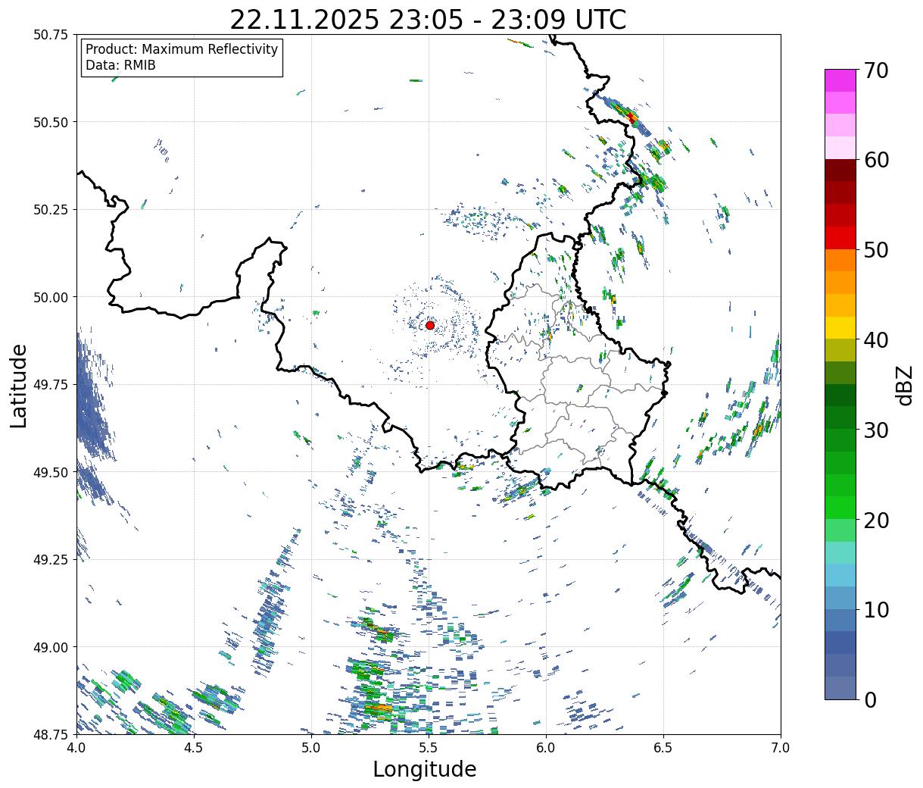Click colorbar tick label 10
The width and height of the screenshot is (923, 788).
click(x=876, y=609)
